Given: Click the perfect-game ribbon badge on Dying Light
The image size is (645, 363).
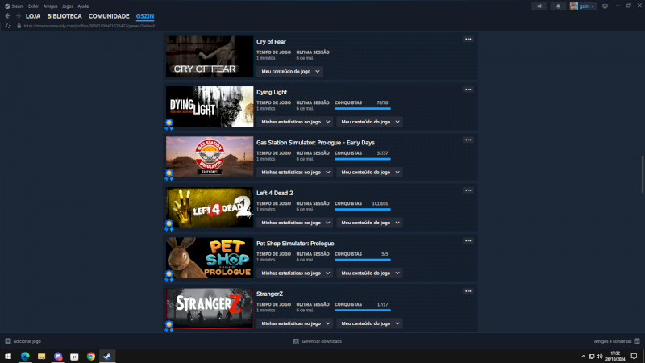Looking at the screenshot, I should coord(169,124).
